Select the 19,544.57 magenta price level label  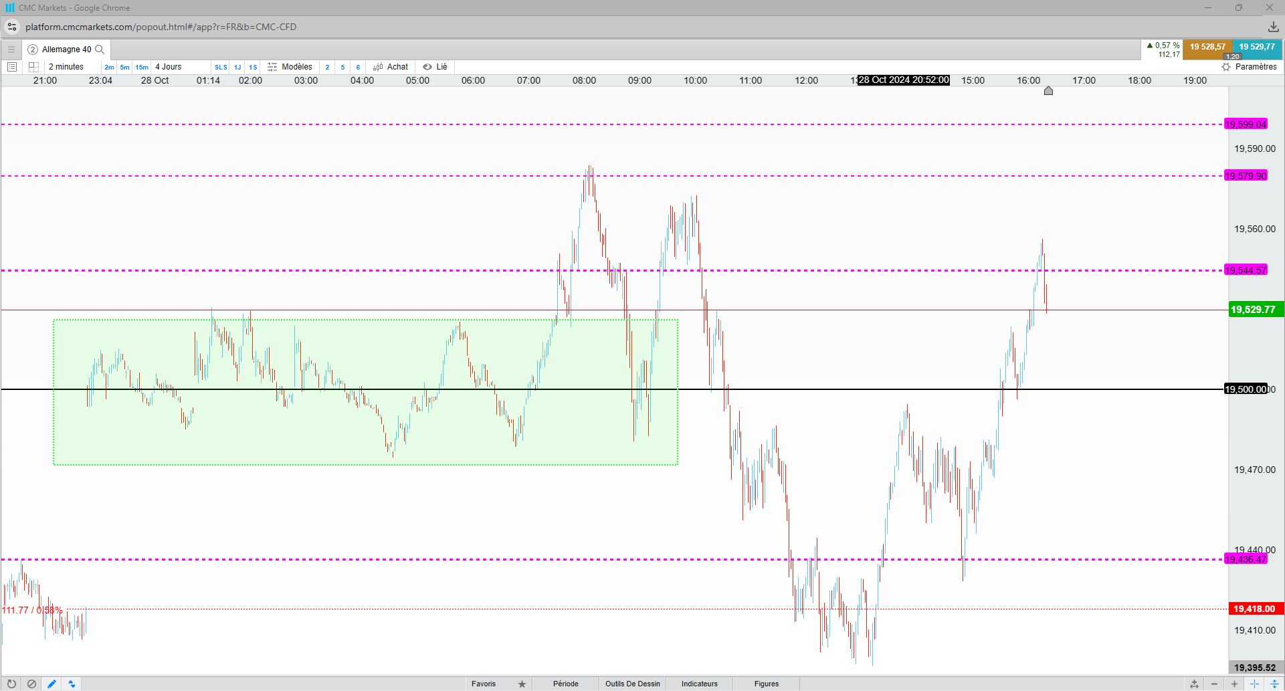click(1246, 270)
